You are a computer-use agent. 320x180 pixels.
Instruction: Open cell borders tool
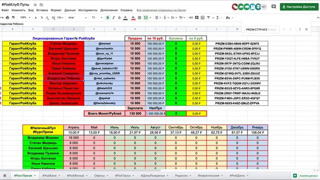coord(139,18)
